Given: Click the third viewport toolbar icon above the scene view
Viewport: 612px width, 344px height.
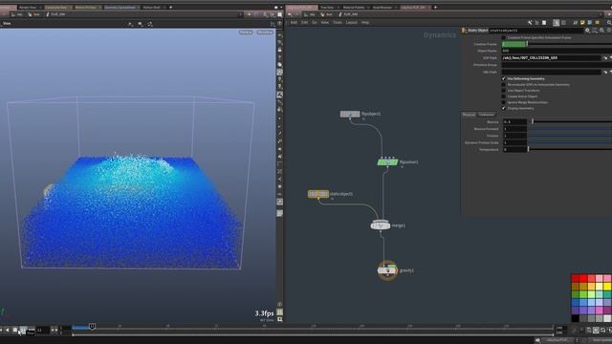Looking at the screenshot, I should (150, 24).
